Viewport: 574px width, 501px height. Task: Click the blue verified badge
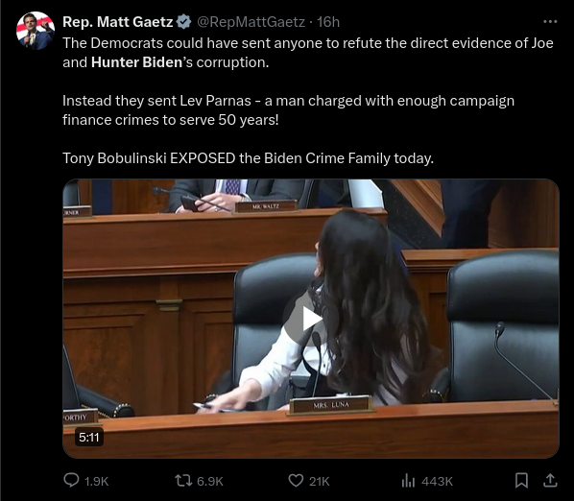[x=183, y=22]
